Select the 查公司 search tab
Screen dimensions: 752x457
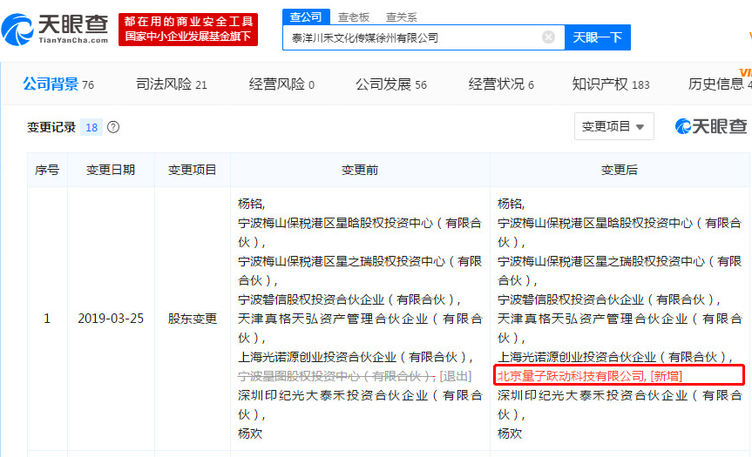click(306, 17)
